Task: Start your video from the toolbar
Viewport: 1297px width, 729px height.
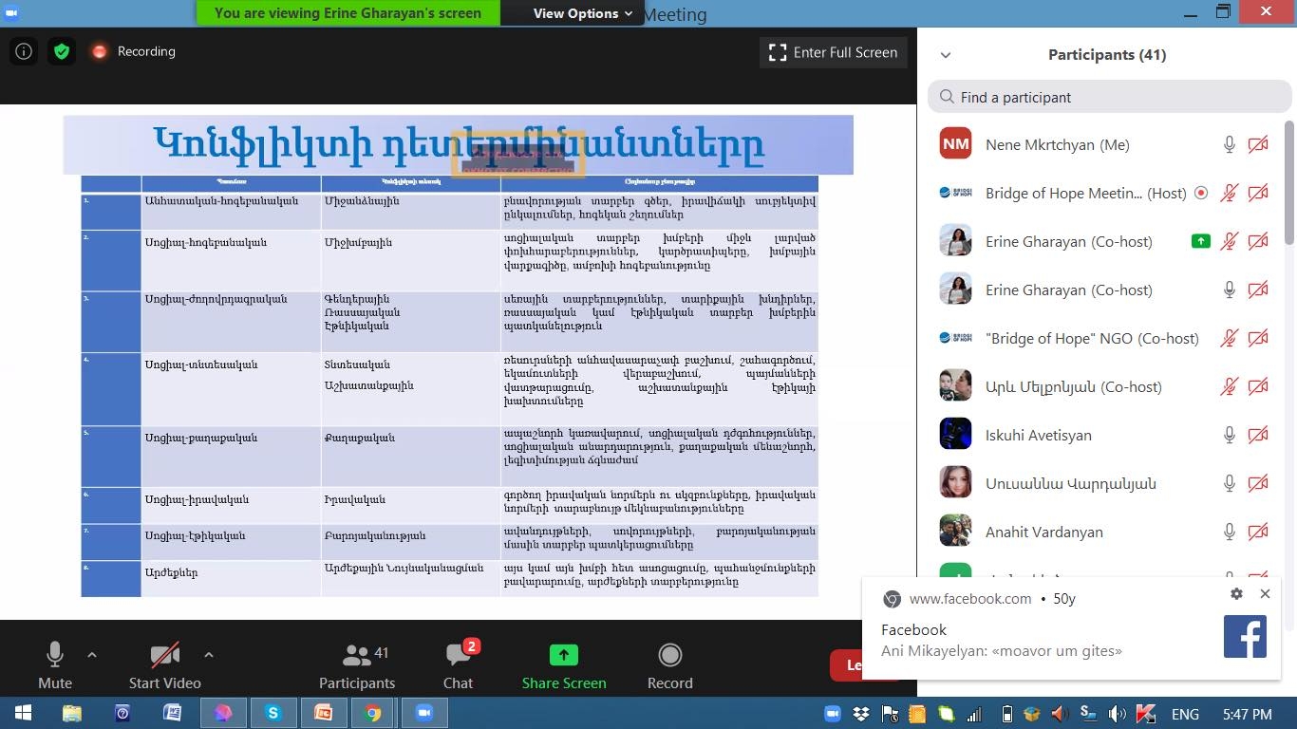Action: [x=165, y=666]
